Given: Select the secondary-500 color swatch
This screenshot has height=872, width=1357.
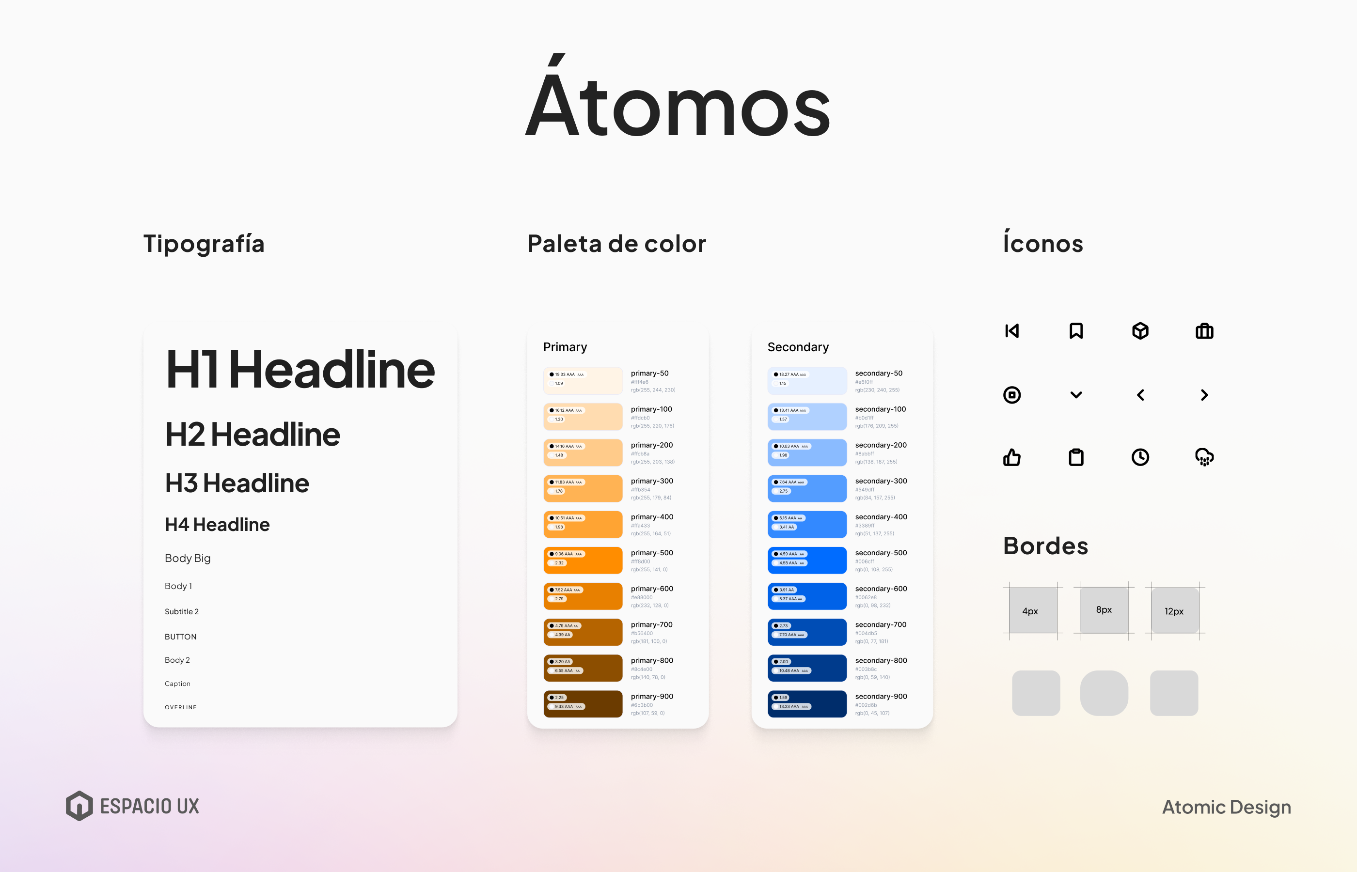Looking at the screenshot, I should click(807, 561).
